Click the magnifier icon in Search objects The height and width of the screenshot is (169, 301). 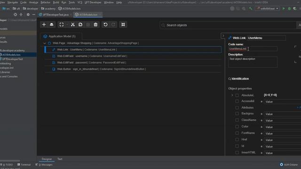click(x=163, y=25)
